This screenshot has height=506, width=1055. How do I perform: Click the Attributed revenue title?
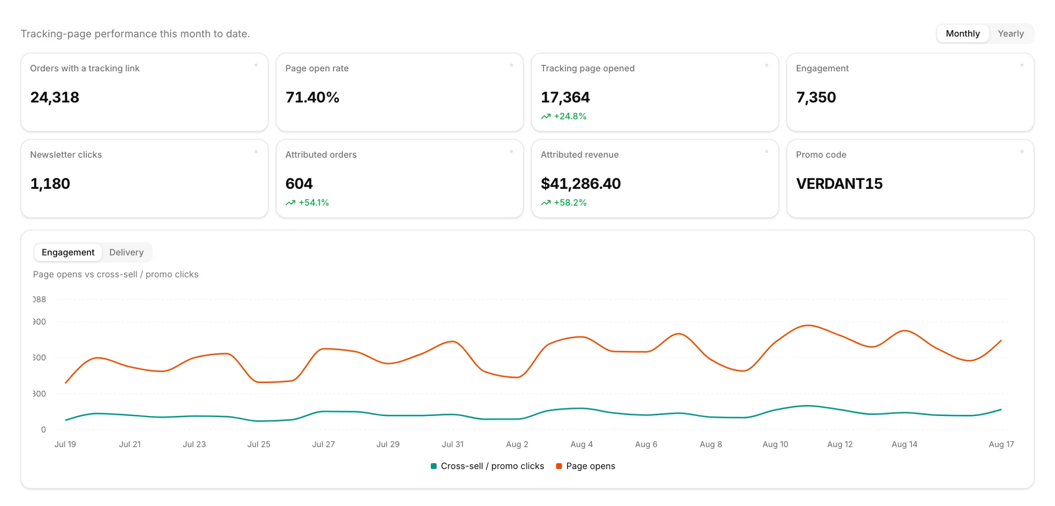tap(580, 155)
